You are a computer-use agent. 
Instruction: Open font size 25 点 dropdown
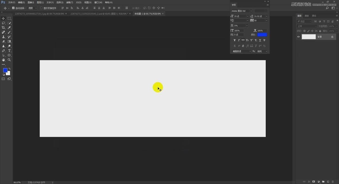248,16
